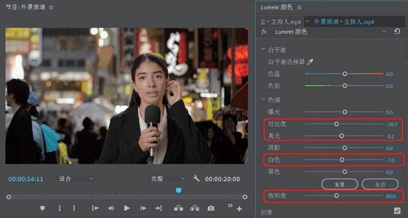Viewport: 408px width, 218px height.
Task: Collapse the 色调 section
Action: point(263,99)
